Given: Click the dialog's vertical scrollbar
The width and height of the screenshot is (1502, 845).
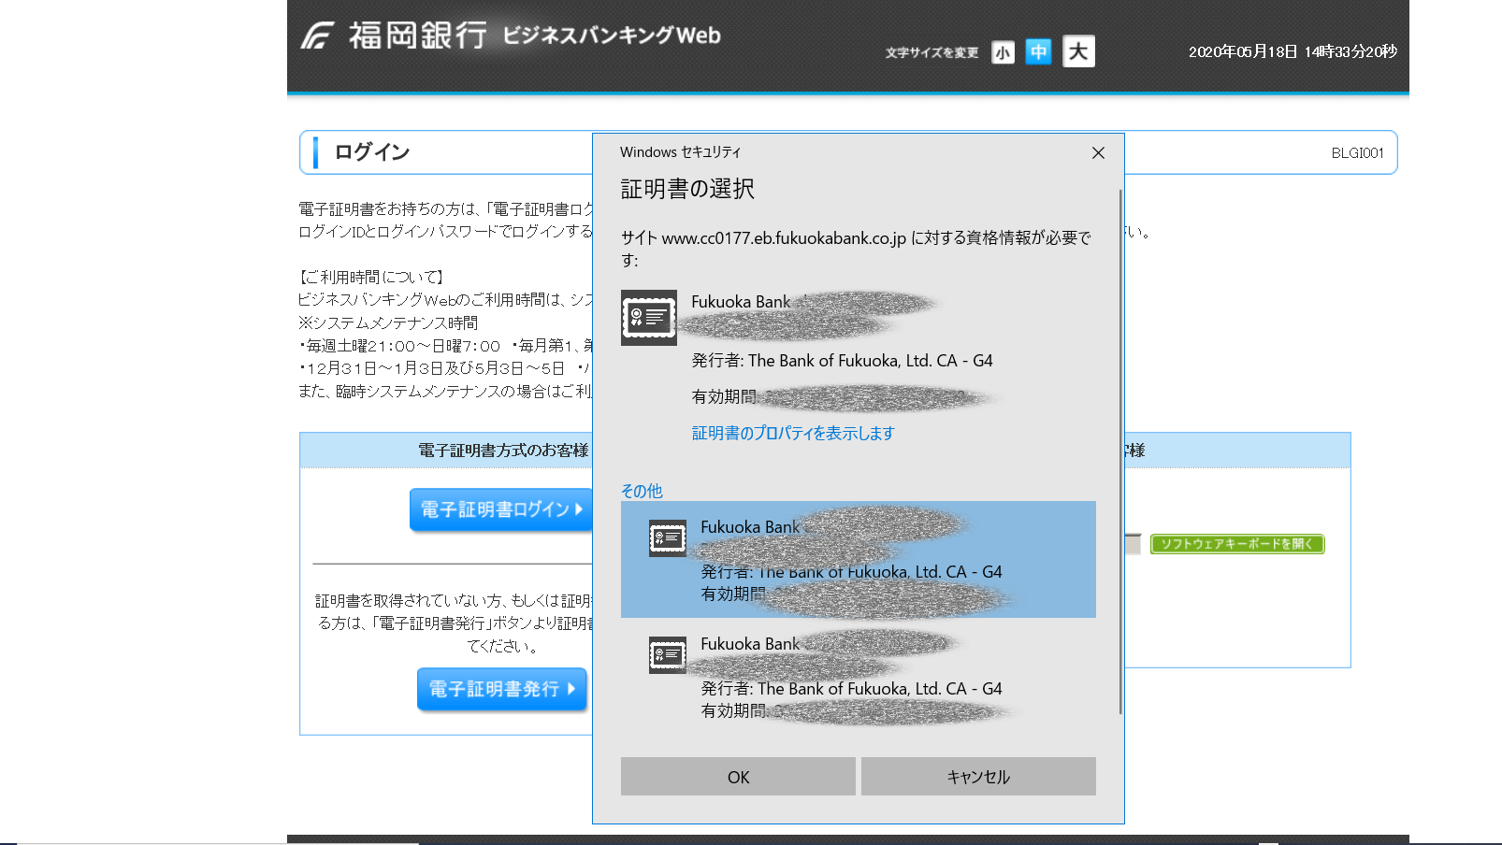Looking at the screenshot, I should pos(1120,451).
